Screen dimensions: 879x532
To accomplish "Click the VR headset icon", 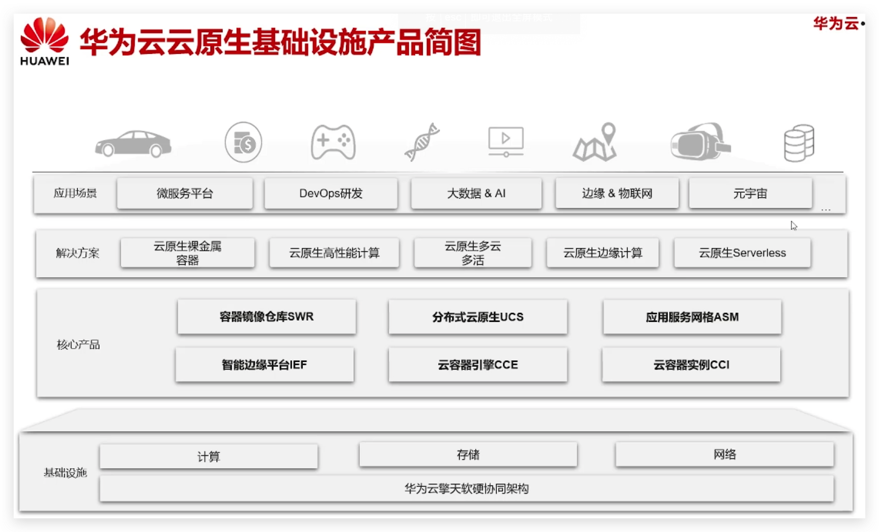I will 700,142.
